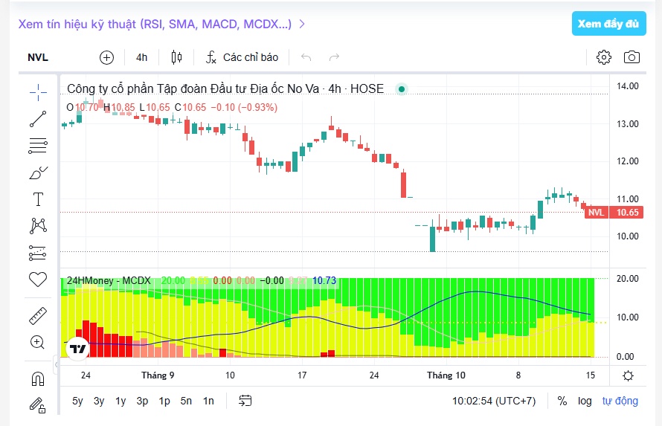Toggle log scale mode
The height and width of the screenshot is (426, 662).
pos(585,401)
